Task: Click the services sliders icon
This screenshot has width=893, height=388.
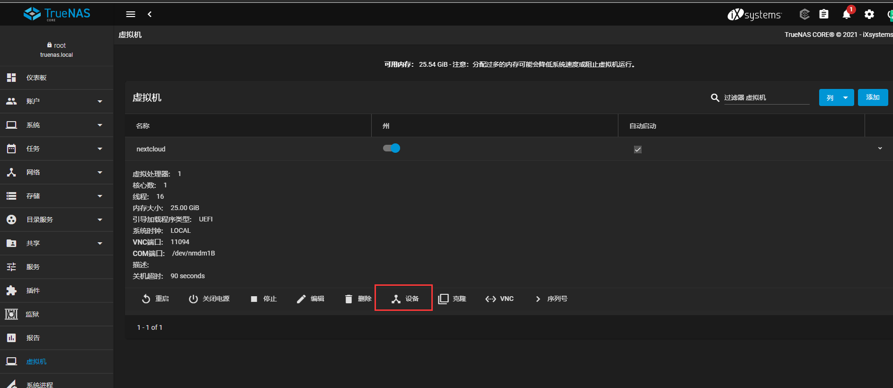Action: pyautogui.click(x=11, y=267)
